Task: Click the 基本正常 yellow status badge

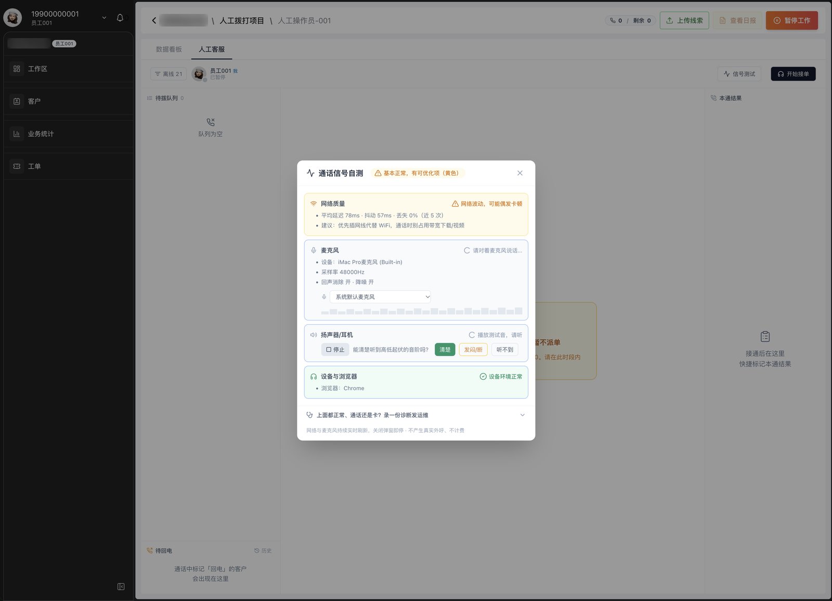Action: 418,173
